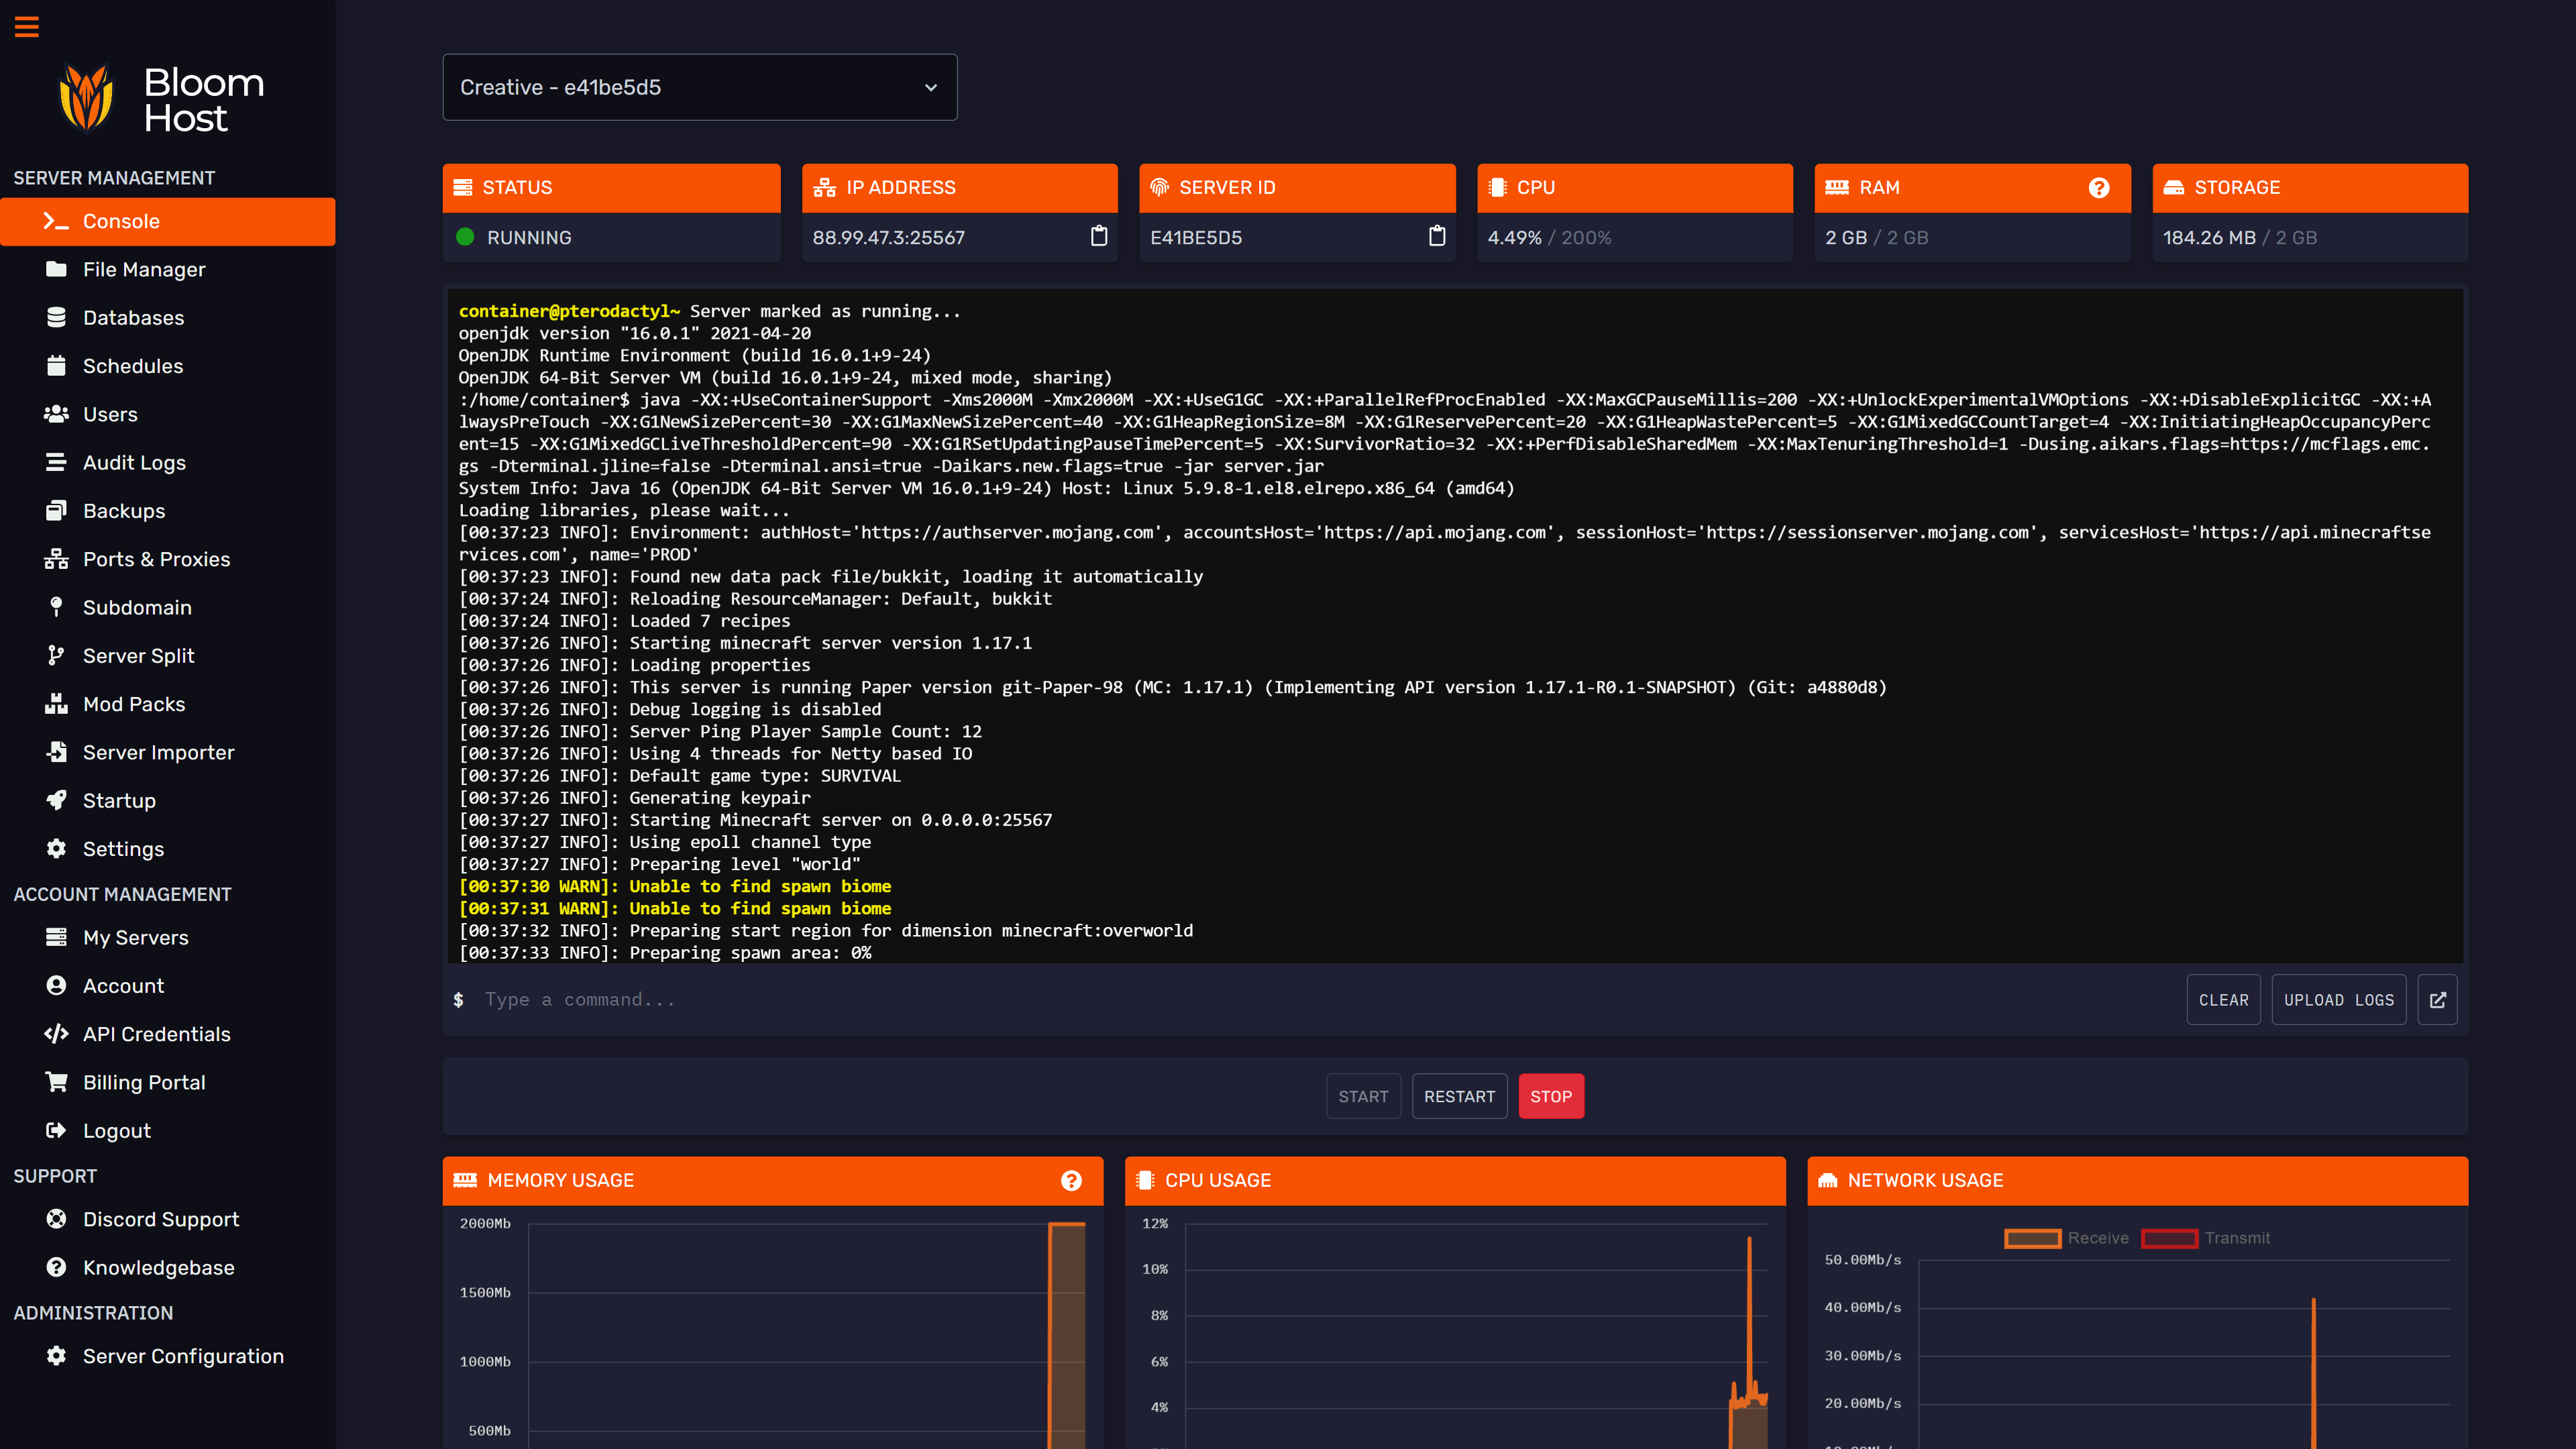This screenshot has width=2576, height=1449.
Task: Copy the Server ID with clipboard icon
Action: [1436, 236]
